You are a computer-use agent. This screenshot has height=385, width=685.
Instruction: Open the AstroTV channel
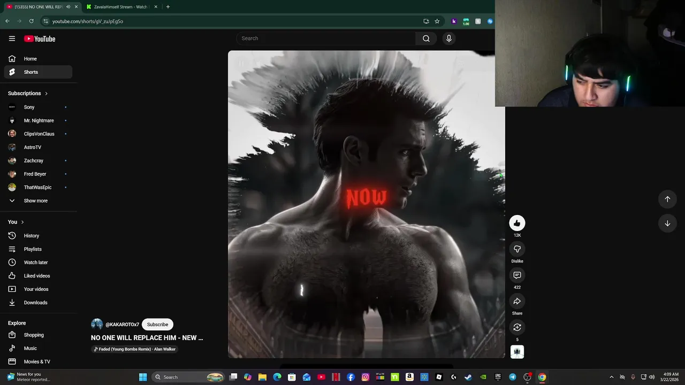[38, 147]
